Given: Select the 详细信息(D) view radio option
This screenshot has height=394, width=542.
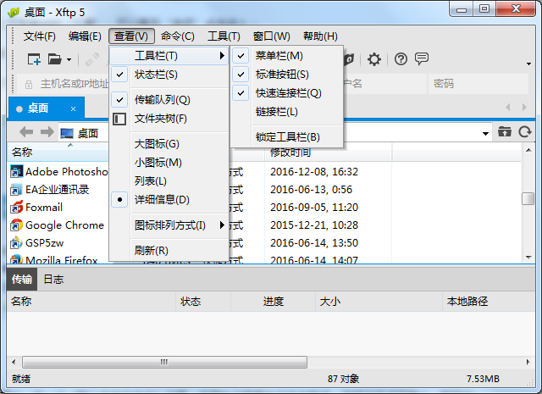Looking at the screenshot, I should pyautogui.click(x=162, y=200).
